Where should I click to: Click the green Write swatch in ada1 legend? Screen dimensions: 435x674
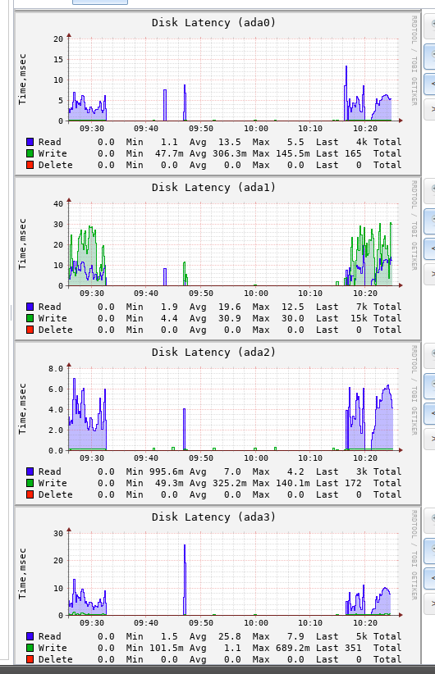[x=30, y=318]
